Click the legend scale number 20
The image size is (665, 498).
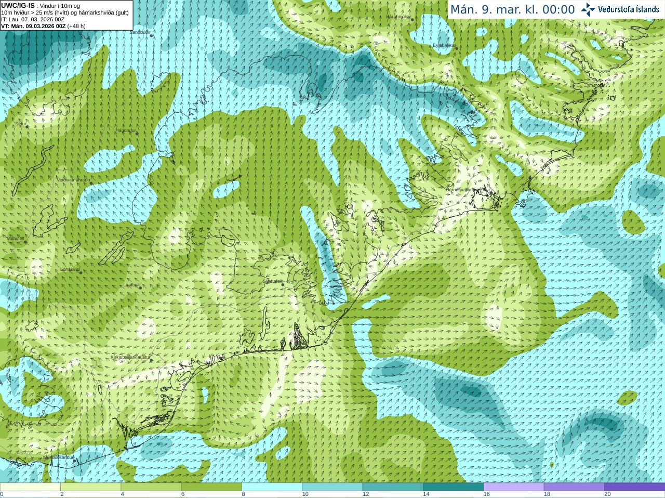click(607, 494)
